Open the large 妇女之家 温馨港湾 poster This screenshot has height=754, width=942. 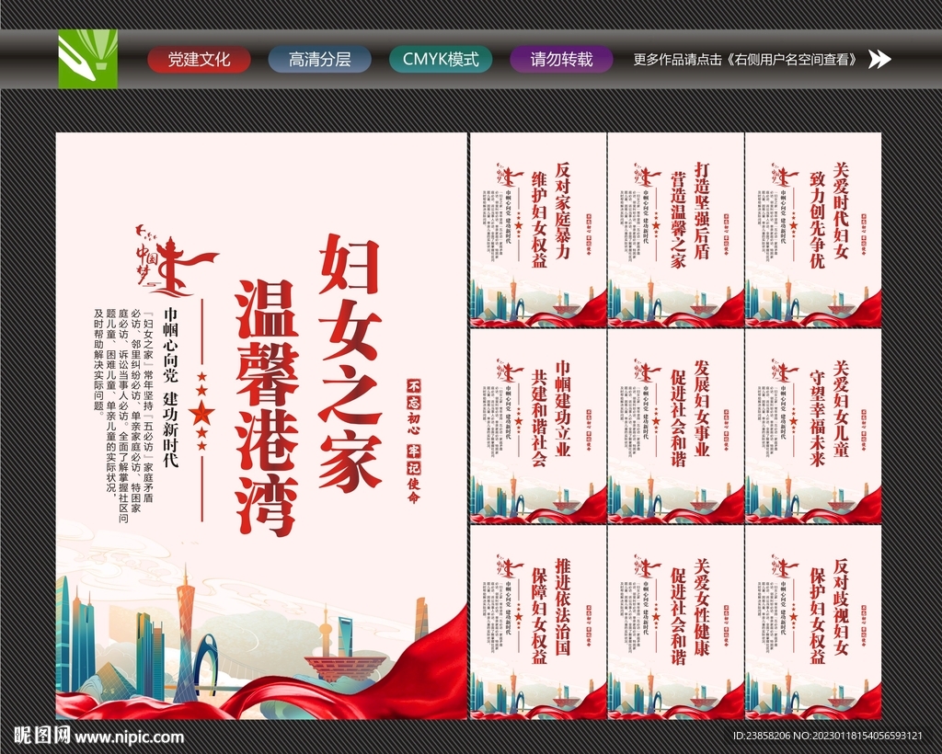coord(261,426)
